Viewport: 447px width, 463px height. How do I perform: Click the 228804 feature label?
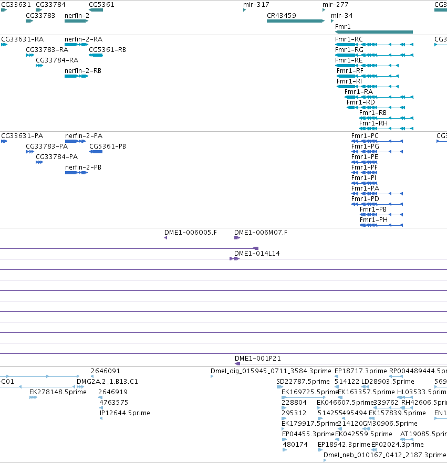pyautogui.click(x=294, y=403)
